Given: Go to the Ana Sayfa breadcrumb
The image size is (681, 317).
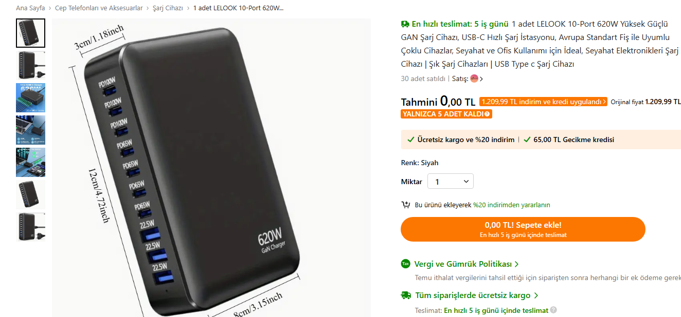Looking at the screenshot, I should (30, 8).
